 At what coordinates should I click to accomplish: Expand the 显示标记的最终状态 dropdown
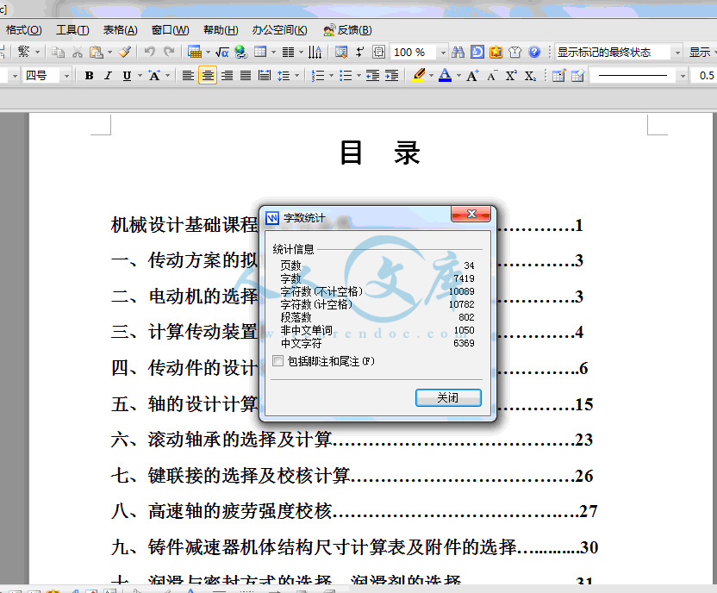point(677,53)
